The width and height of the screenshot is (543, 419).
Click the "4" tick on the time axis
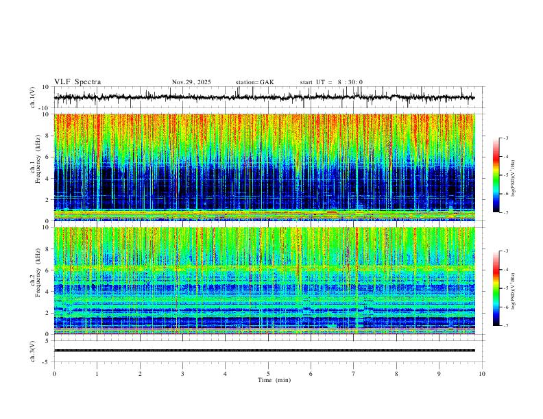[x=225, y=374]
